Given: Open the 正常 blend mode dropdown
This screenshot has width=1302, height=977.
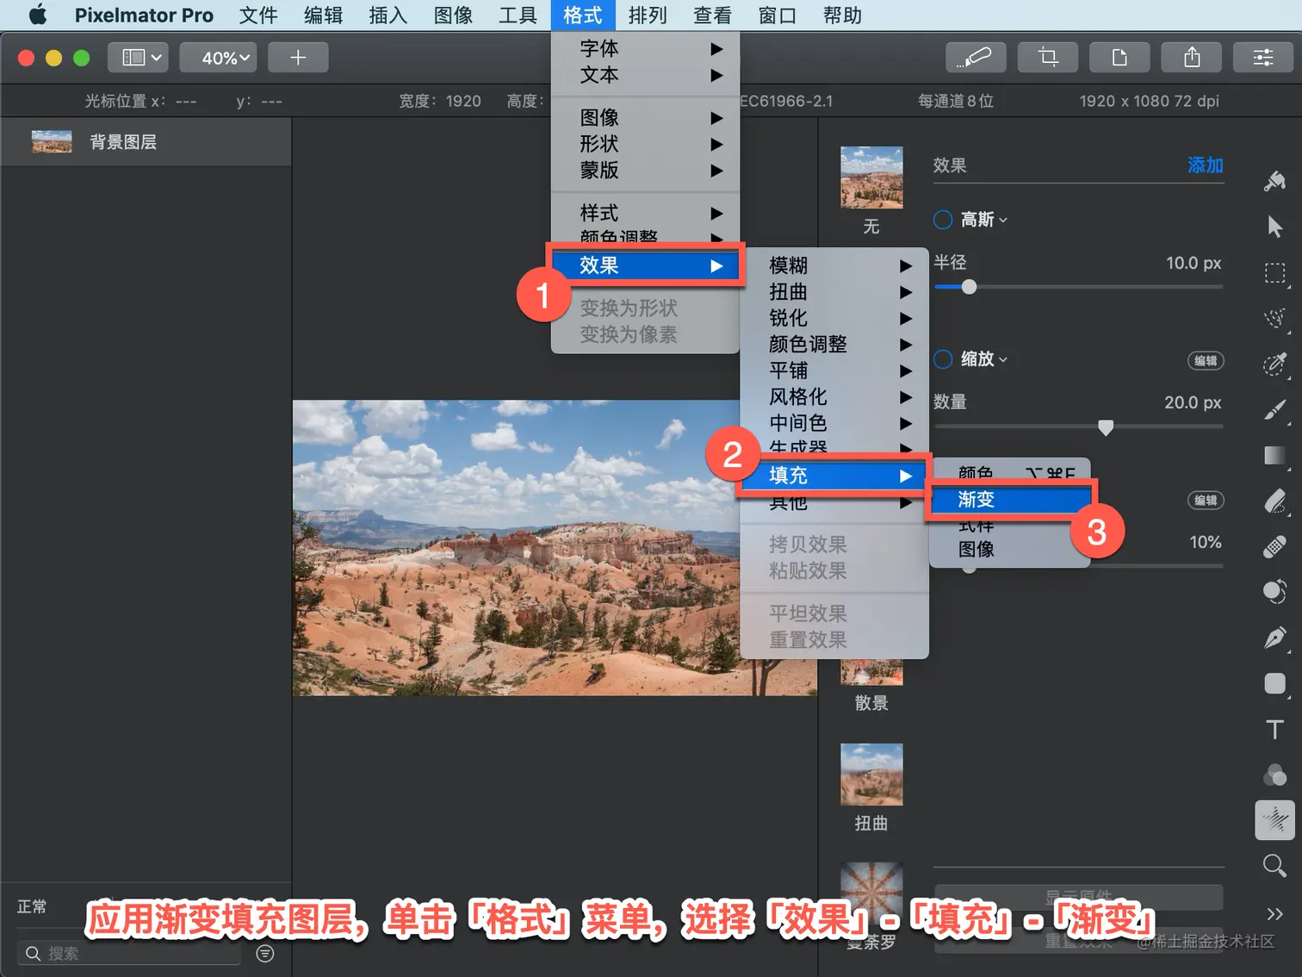Looking at the screenshot, I should point(33,906).
